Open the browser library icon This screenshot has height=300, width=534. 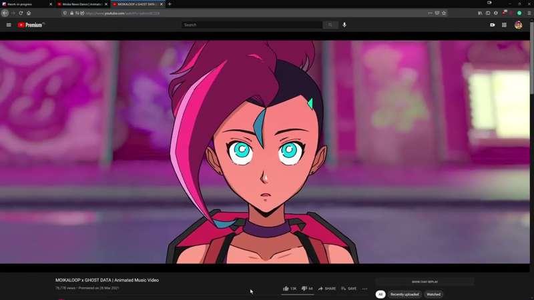coord(480,13)
